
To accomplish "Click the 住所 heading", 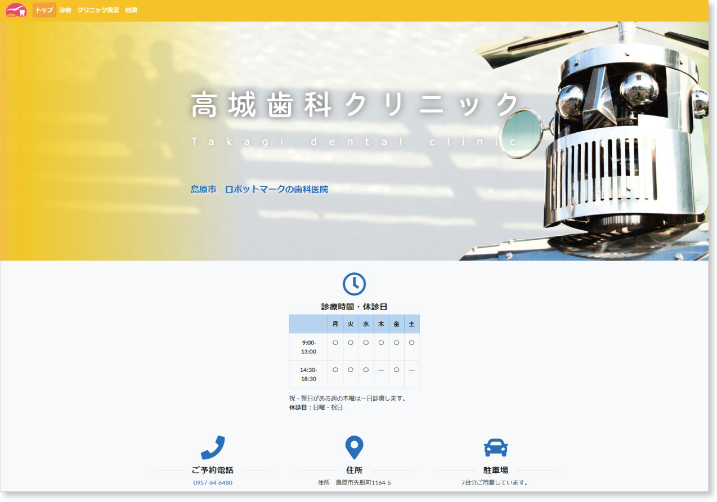I will [354, 470].
